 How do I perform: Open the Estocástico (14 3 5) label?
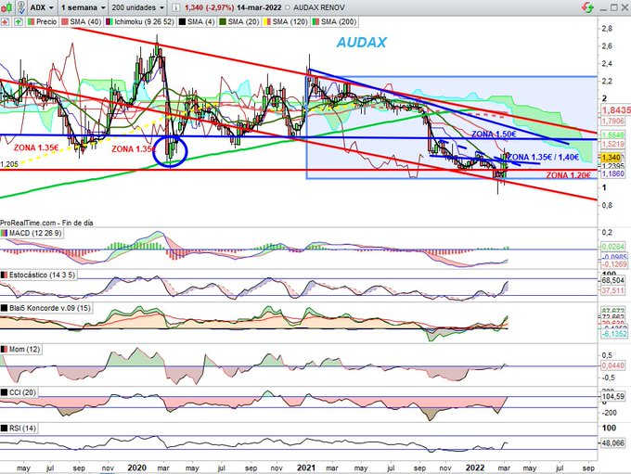(x=42, y=275)
